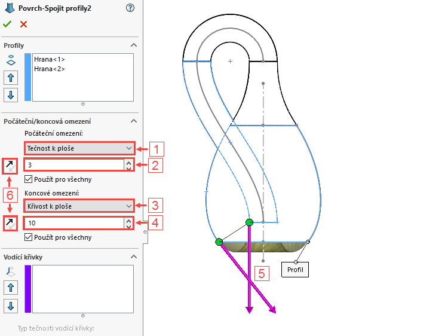
Task: Toggle start constraint Použít pro všechny
Action: click(28, 179)
